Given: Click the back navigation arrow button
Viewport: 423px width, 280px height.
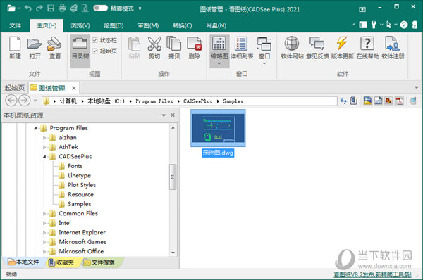Looking at the screenshot, I should coord(11,101).
